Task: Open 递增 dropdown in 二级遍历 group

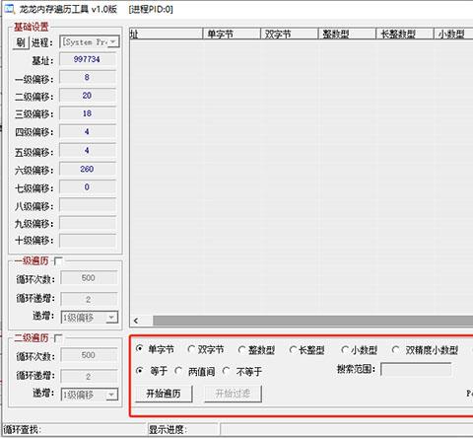Action: 90,395
